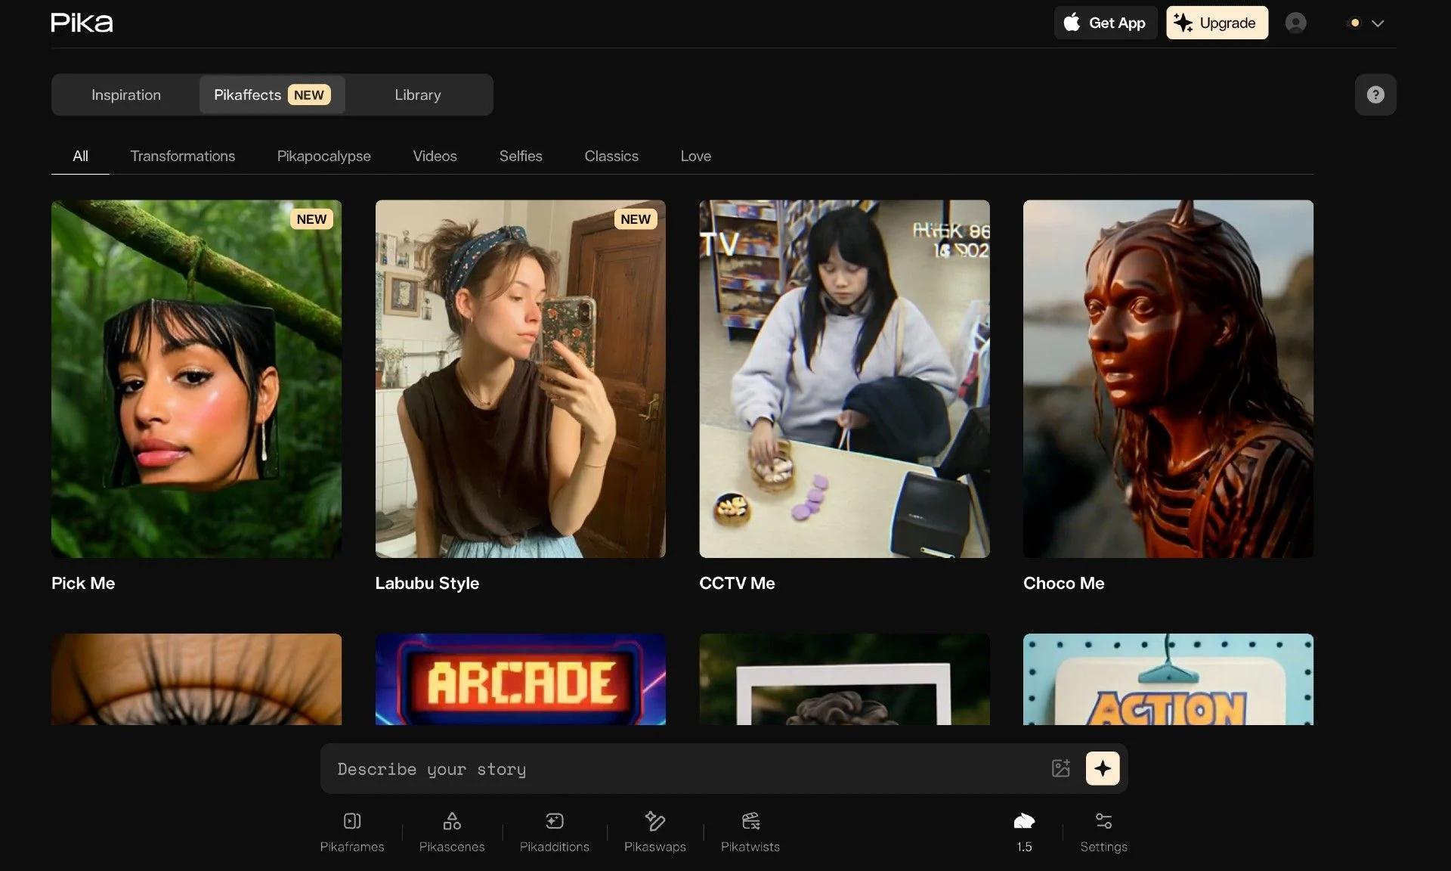Screen dimensions: 1451x871
Task: Click the Get App button
Action: [1105, 23]
